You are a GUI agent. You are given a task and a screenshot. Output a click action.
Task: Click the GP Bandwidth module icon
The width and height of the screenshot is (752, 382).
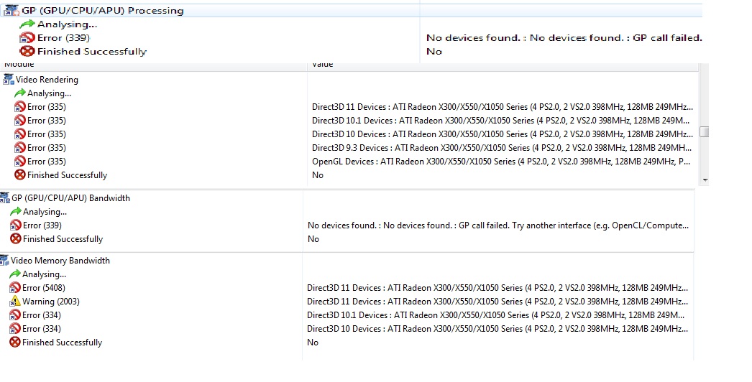6,197
